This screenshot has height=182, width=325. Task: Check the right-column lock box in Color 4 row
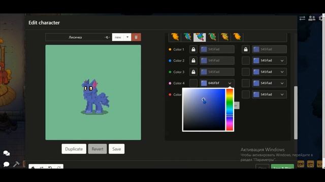click(246, 83)
